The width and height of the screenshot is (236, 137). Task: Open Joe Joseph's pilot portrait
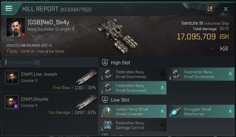[12, 77]
